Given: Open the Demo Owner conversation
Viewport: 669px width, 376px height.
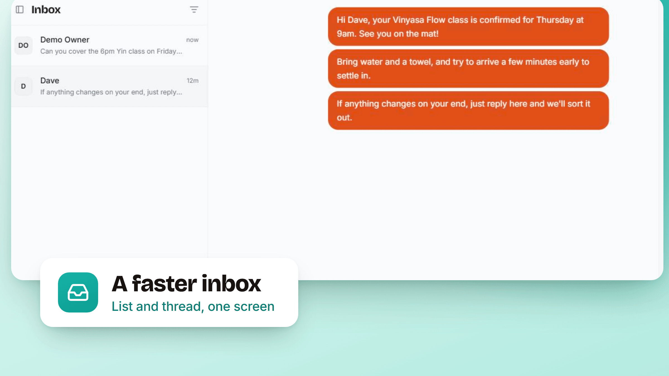Looking at the screenshot, I should (110, 45).
